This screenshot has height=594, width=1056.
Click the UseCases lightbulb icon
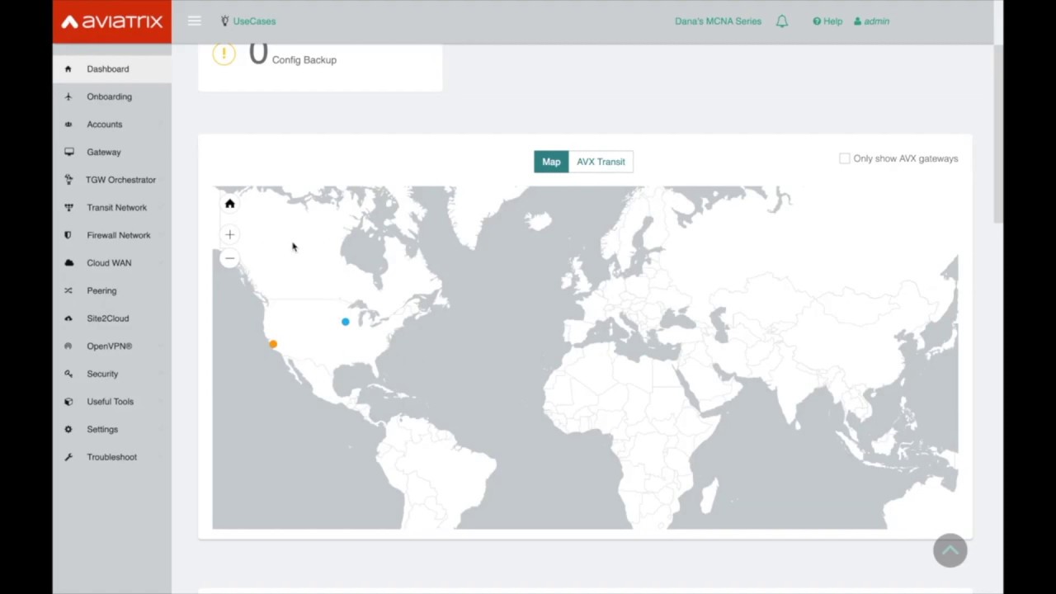224,21
